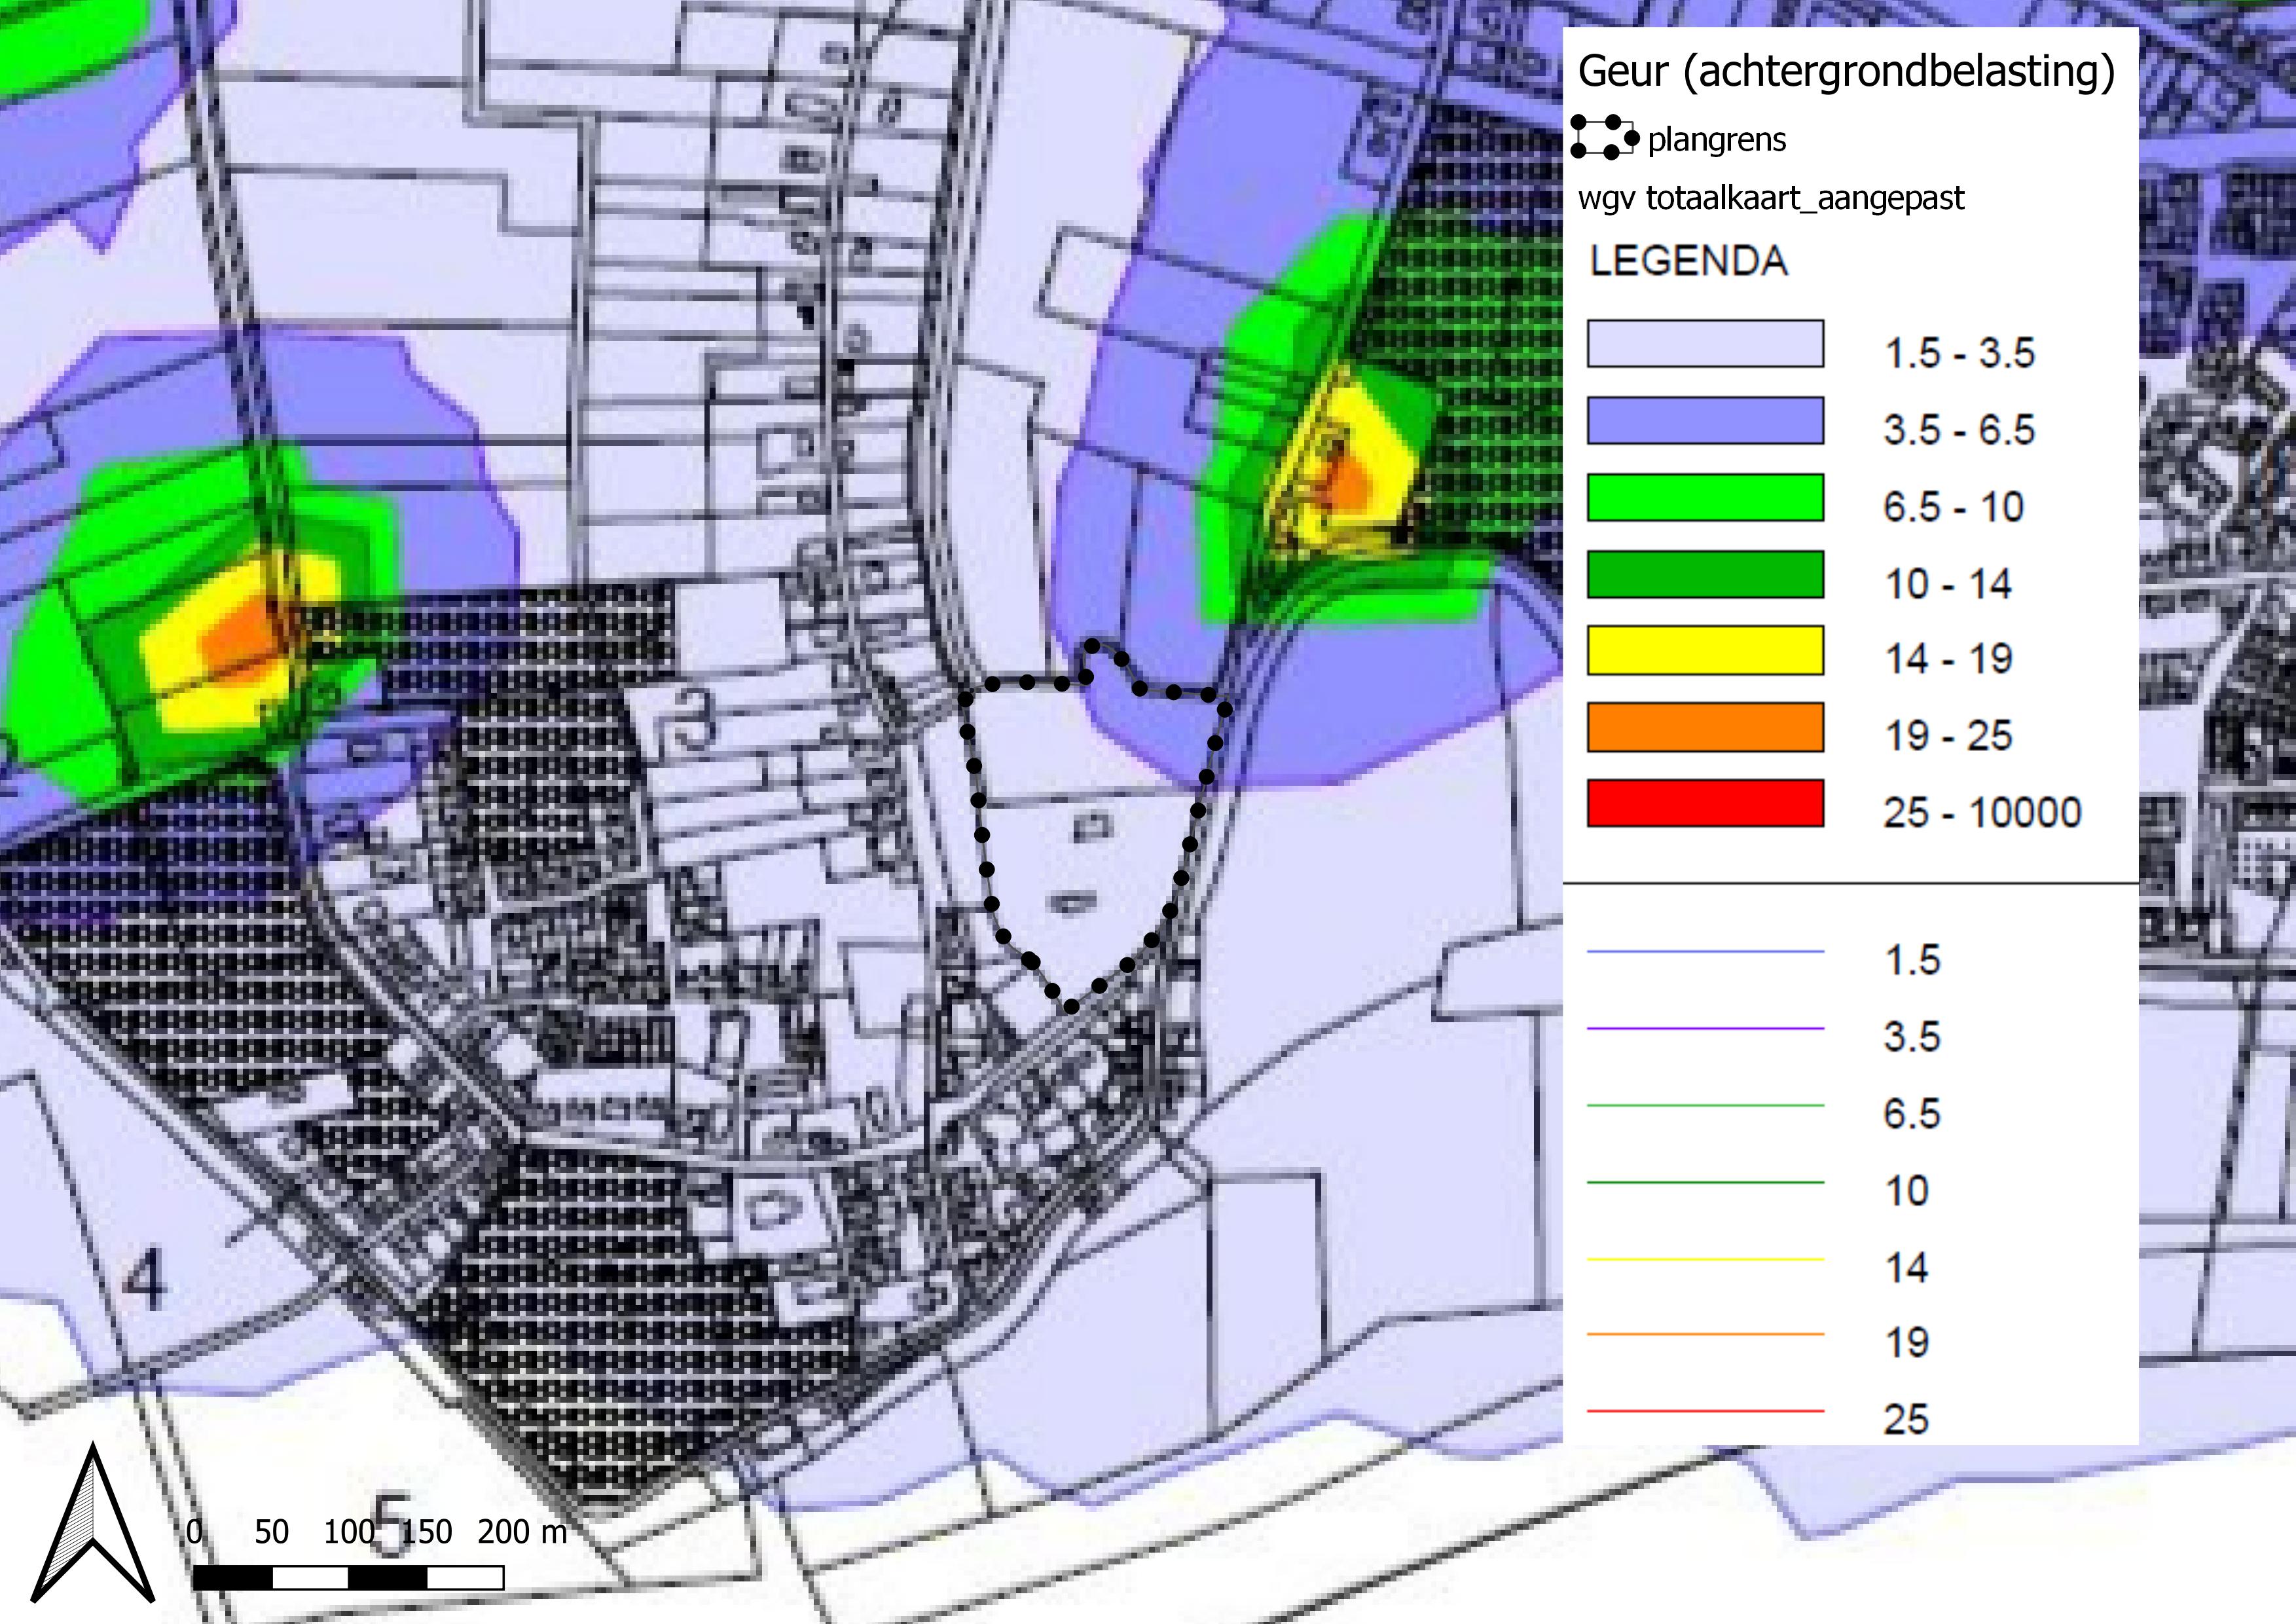
Task: Click the '3.5 - 6.5' range label
Action: point(1959,431)
